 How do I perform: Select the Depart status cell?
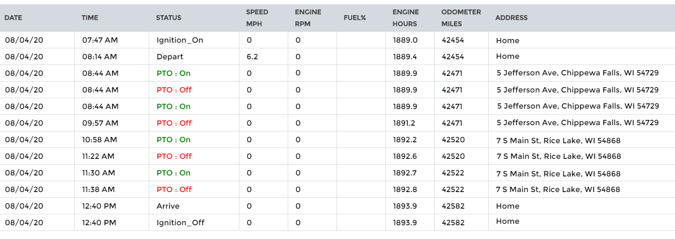pos(170,56)
